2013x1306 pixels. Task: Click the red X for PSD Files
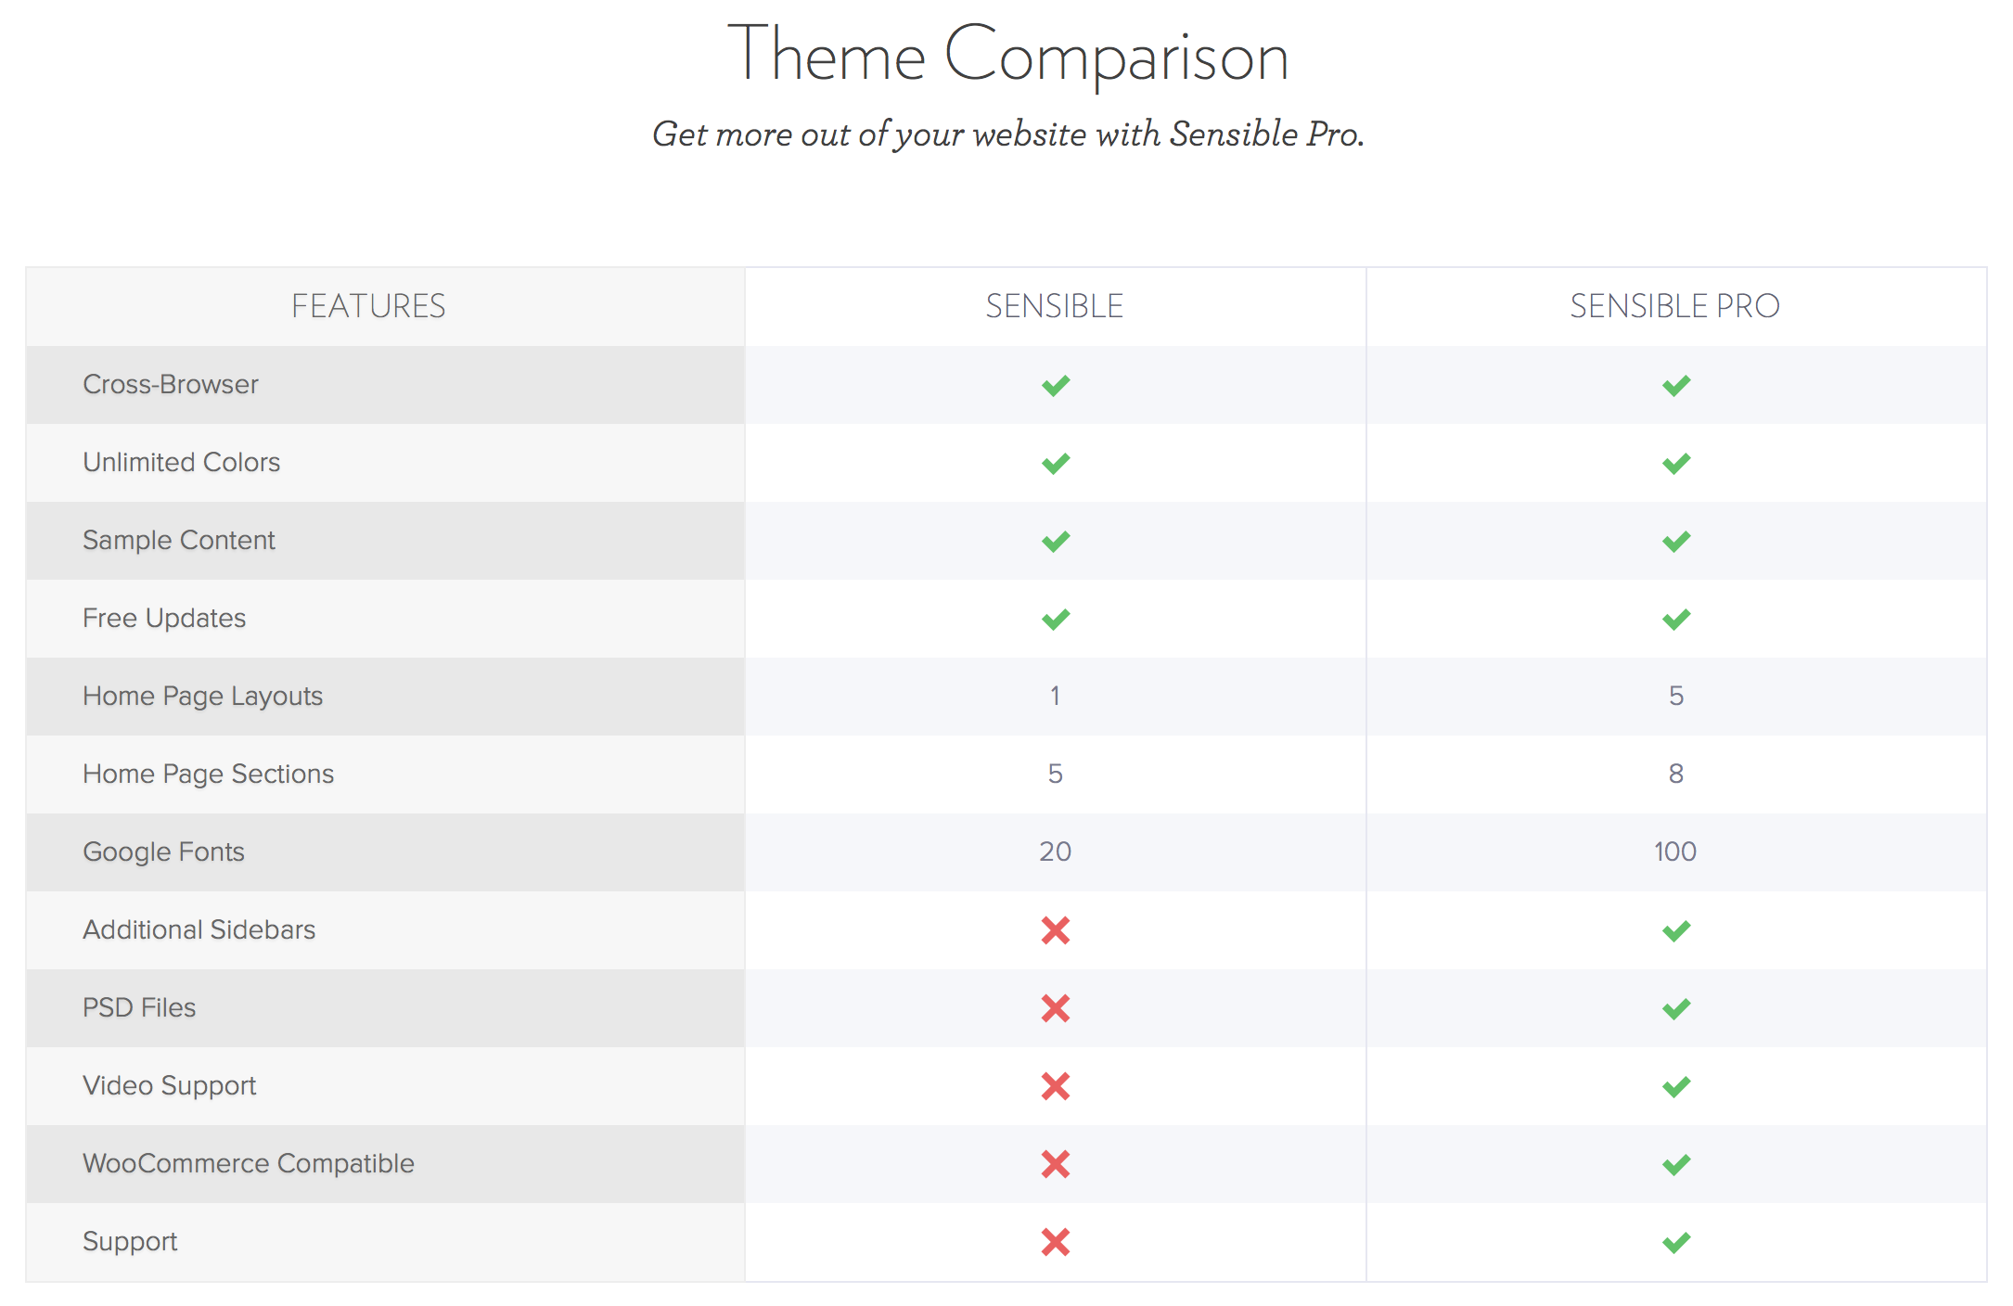pos(1056,1008)
